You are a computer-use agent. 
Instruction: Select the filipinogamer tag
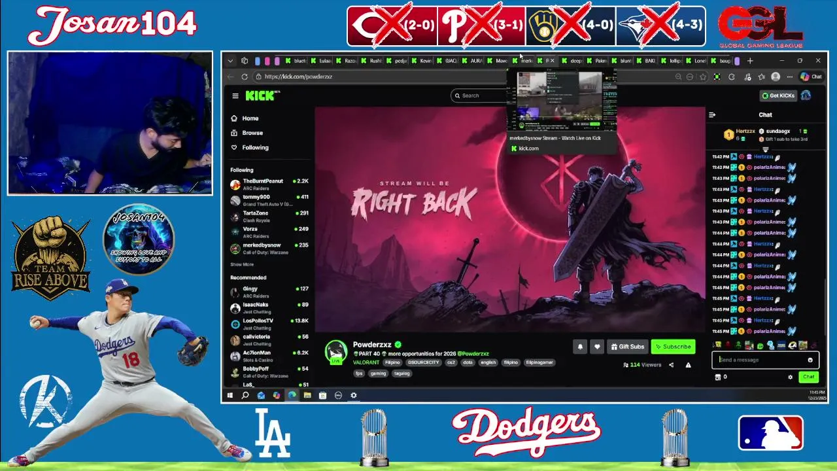click(539, 362)
